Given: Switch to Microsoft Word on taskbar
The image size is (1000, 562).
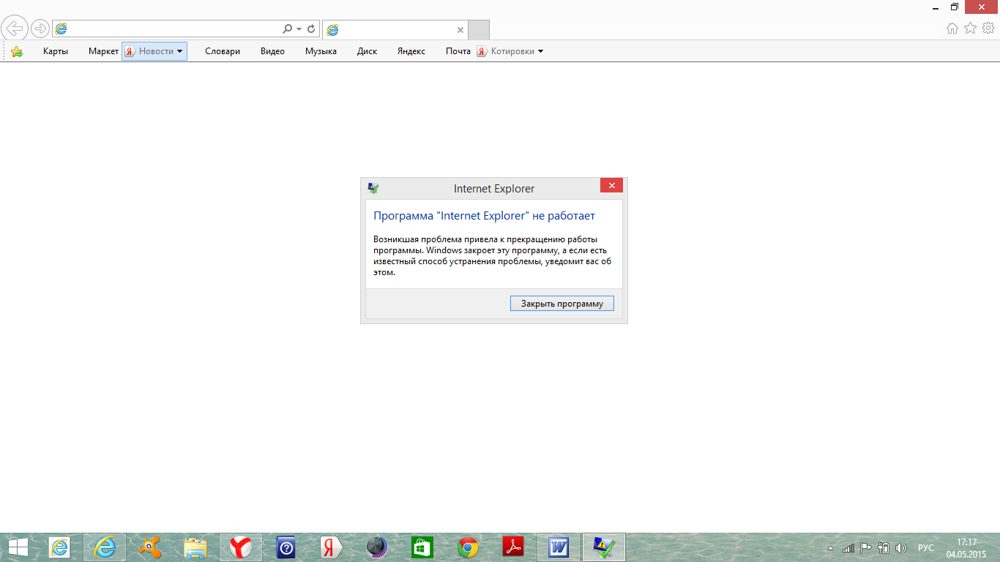Looking at the screenshot, I should point(559,547).
